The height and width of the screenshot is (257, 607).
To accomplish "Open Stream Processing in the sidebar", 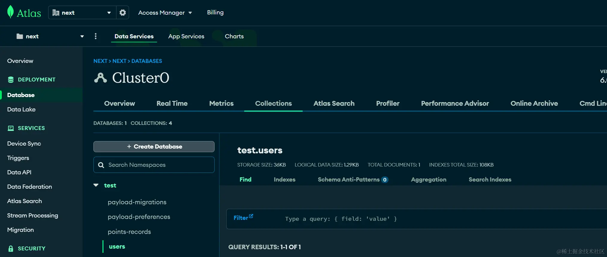I will [33, 215].
